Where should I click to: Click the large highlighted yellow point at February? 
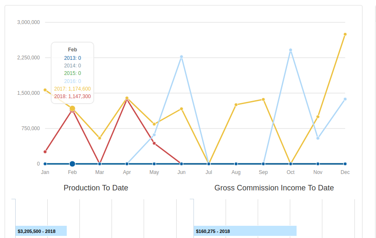(72, 109)
